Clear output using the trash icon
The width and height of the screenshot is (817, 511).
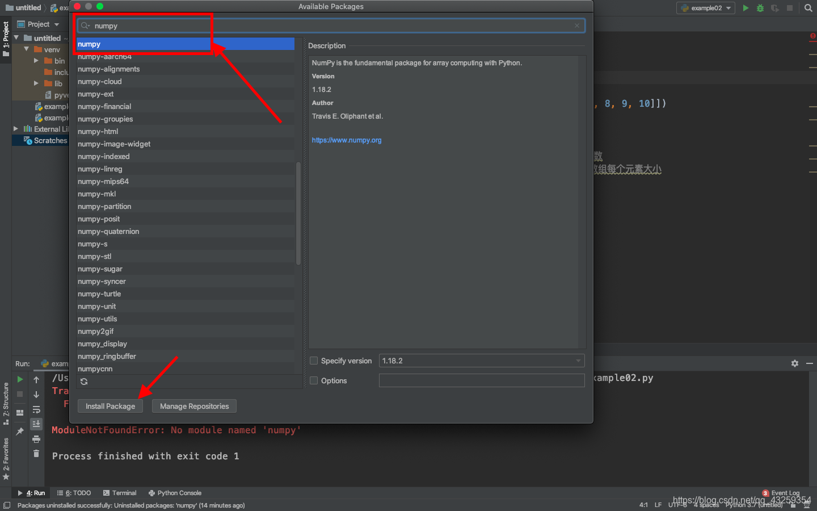tap(36, 453)
